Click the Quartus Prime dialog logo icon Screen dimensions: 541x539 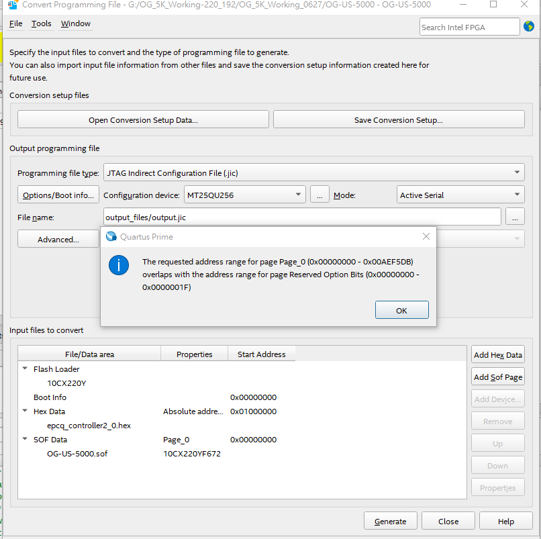[111, 236]
